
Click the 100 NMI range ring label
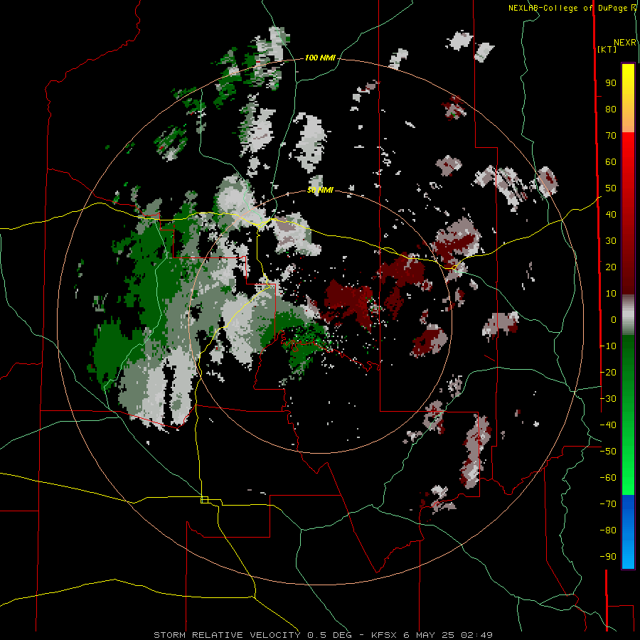point(320,58)
